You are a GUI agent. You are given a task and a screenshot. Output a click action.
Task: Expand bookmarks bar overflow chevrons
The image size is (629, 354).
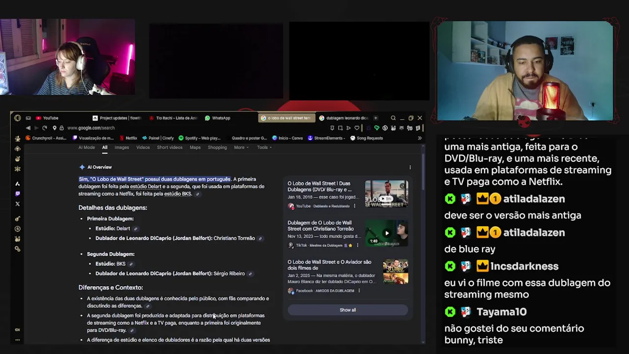coord(420,138)
